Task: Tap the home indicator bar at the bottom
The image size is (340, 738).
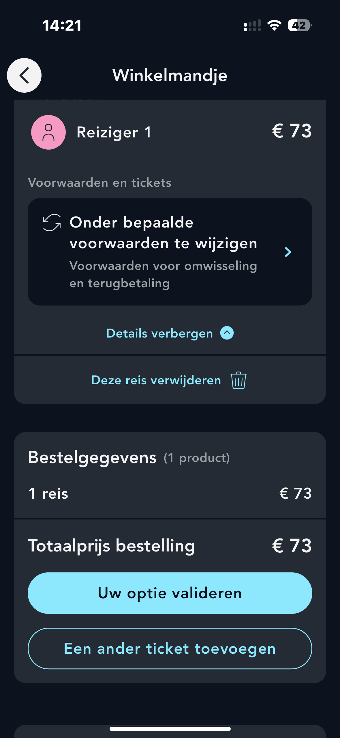Action: tap(170, 729)
